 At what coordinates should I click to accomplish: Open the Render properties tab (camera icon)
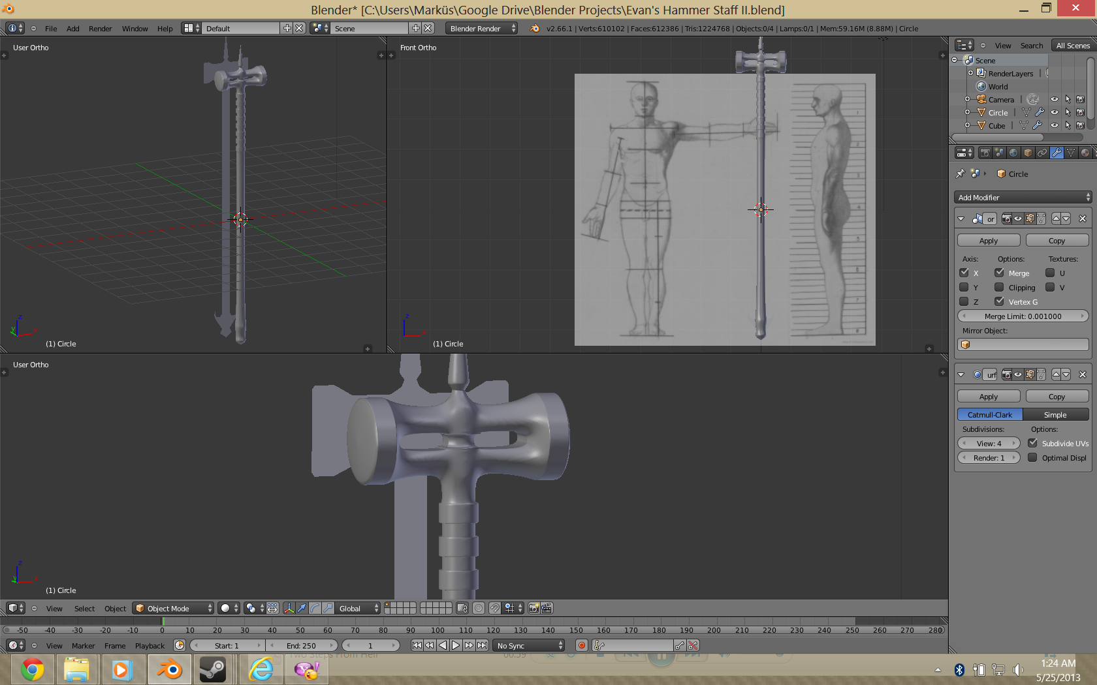click(985, 153)
